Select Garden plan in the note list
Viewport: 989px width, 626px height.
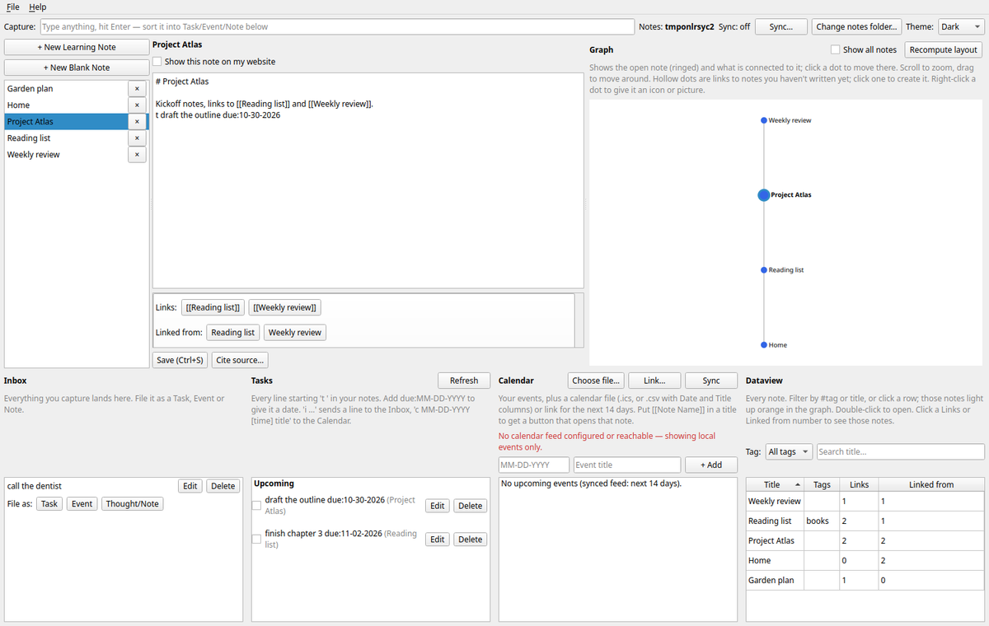point(66,89)
